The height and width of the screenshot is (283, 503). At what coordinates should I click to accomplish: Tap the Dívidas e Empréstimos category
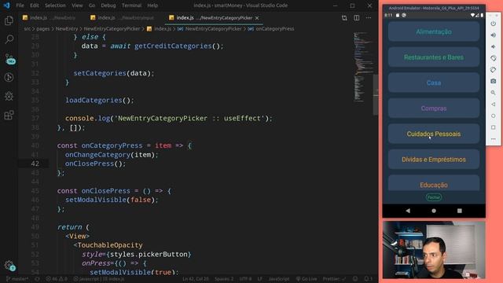[x=434, y=160]
